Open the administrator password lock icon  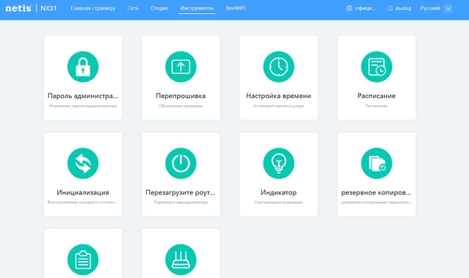tap(83, 66)
